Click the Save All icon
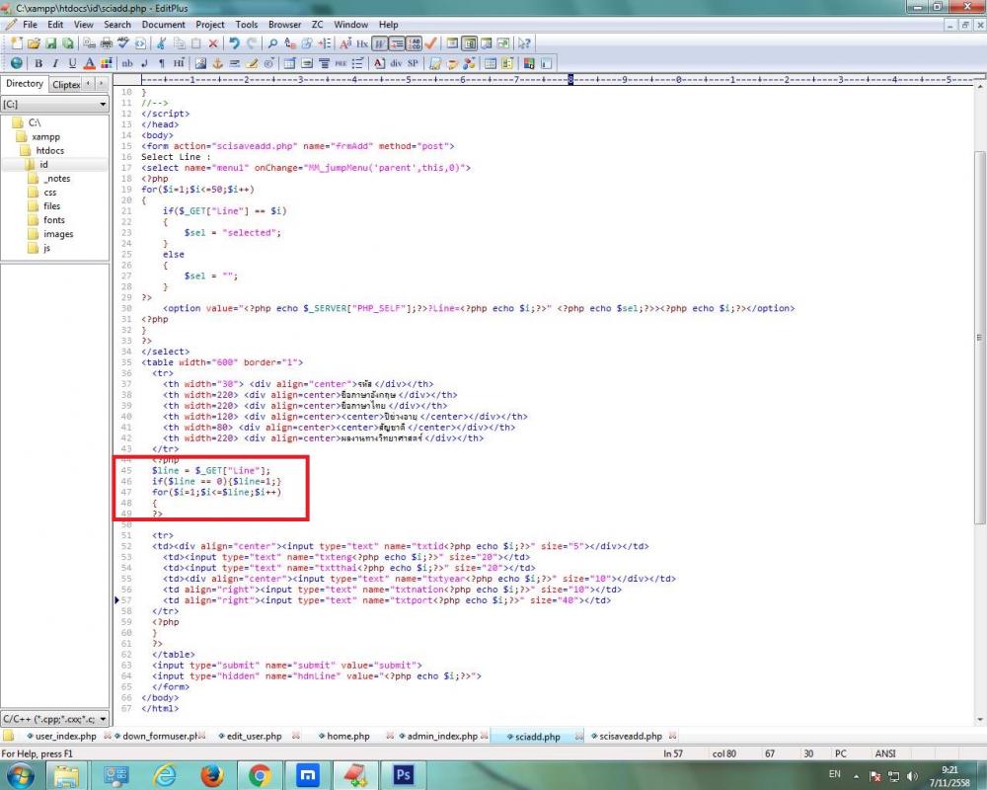This screenshot has width=987, height=790. point(67,43)
